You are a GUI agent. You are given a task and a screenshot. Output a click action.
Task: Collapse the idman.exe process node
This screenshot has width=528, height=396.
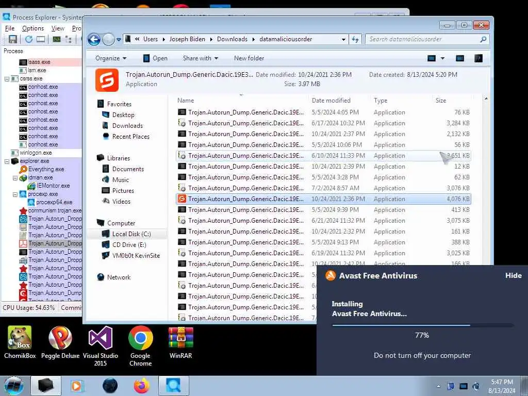coord(15,178)
